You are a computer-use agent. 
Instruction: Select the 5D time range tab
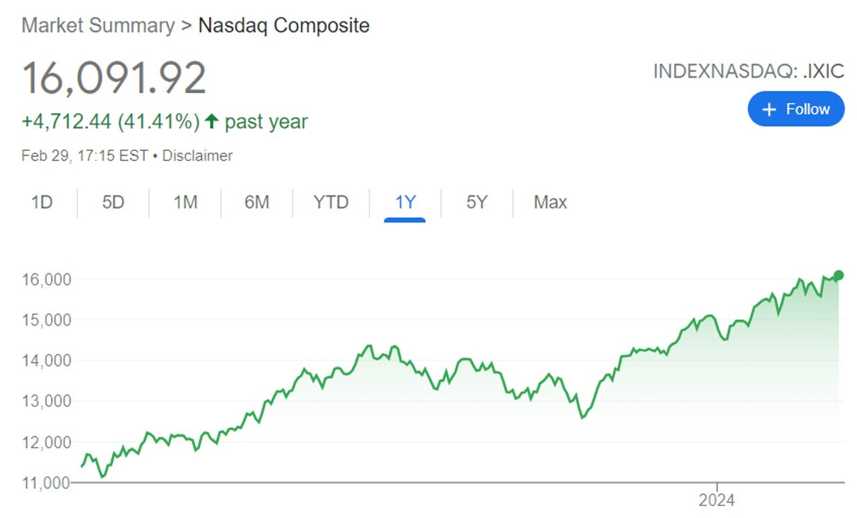(x=113, y=202)
